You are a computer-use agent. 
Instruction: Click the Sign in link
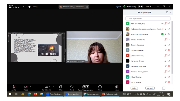[x=118, y=6]
